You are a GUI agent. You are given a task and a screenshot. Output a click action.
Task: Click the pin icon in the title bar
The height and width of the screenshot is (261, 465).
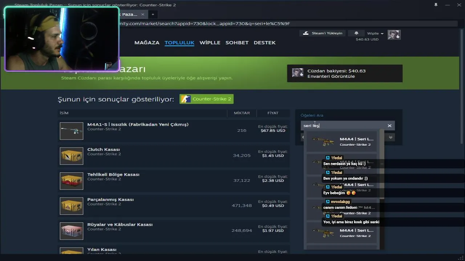(436, 5)
